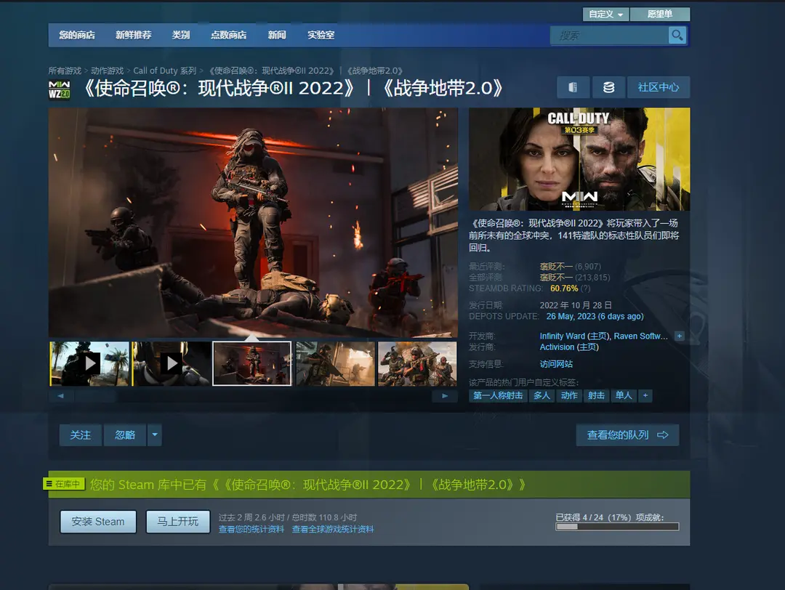Screen dimensions: 785x590
Task: Open Call of Duty 系列 breadcrumb
Action: point(165,71)
